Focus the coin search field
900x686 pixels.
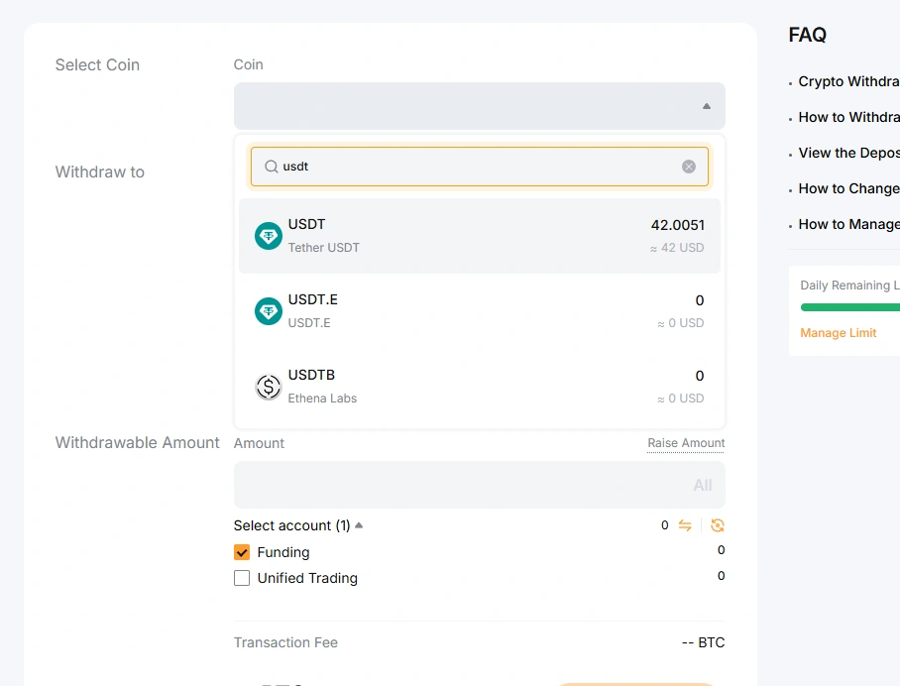click(x=480, y=167)
